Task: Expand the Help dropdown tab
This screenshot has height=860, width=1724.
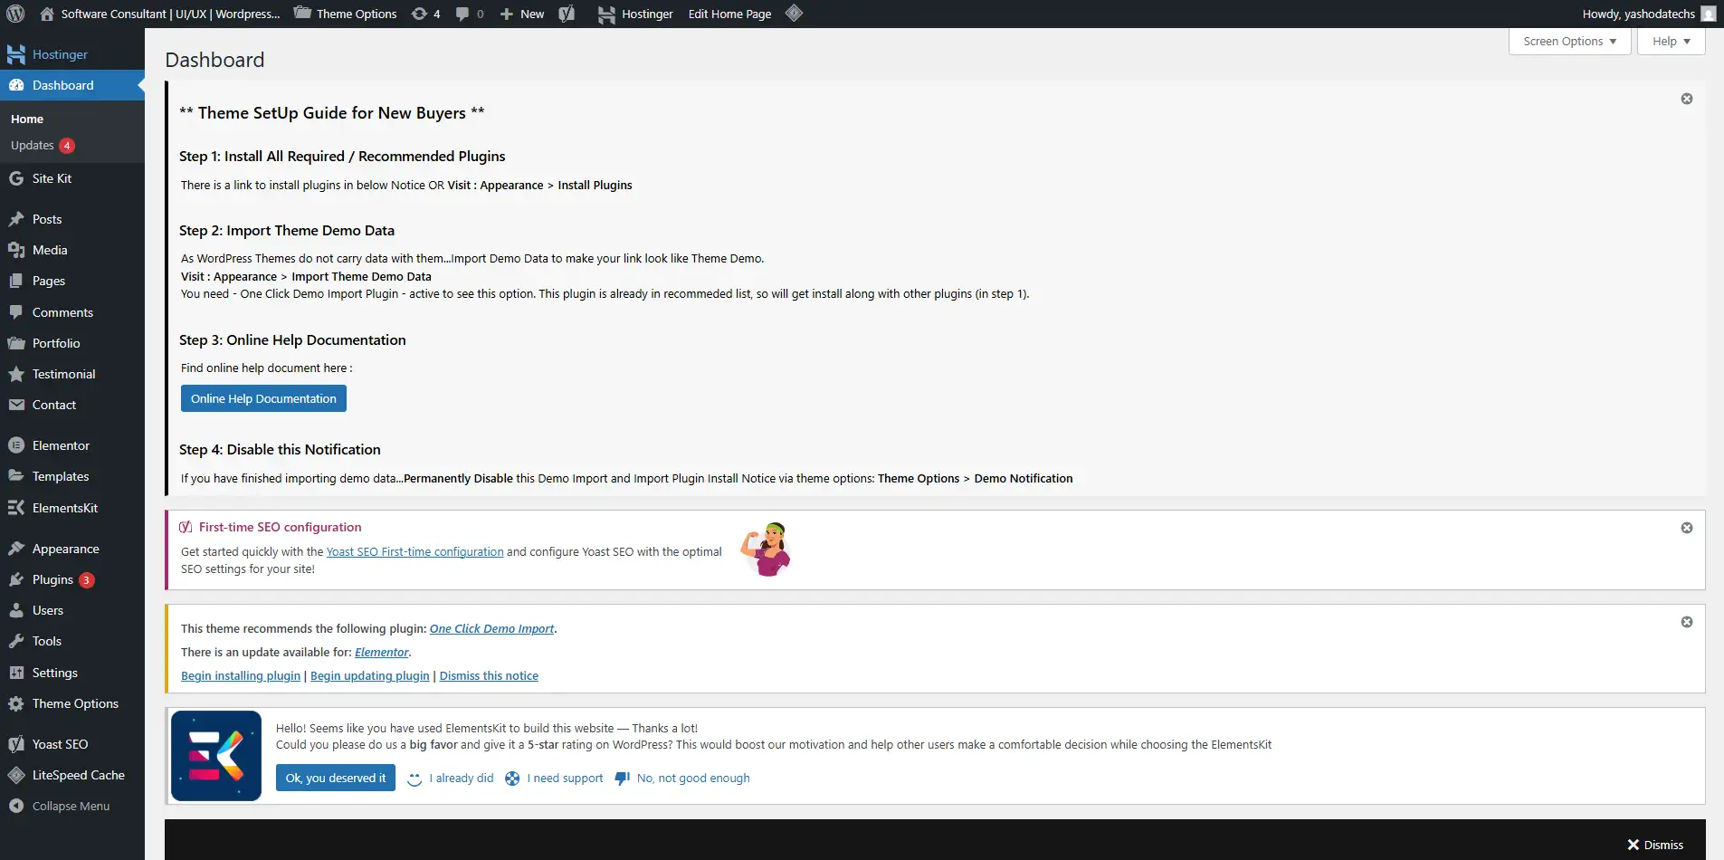Action: tap(1671, 42)
